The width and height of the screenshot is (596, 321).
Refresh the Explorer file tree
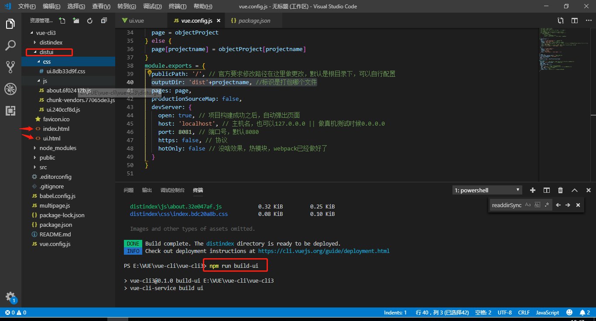click(x=90, y=20)
